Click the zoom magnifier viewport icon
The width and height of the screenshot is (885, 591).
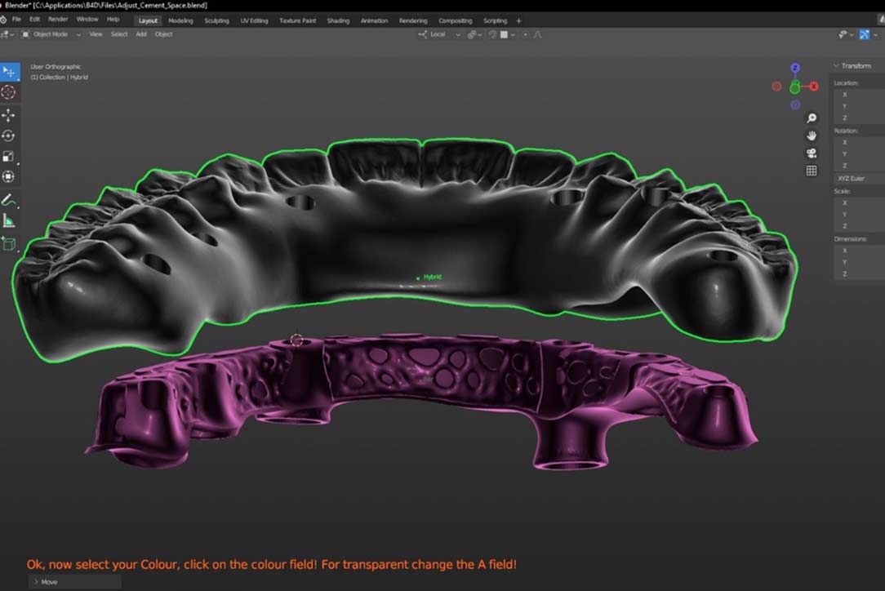pyautogui.click(x=812, y=118)
